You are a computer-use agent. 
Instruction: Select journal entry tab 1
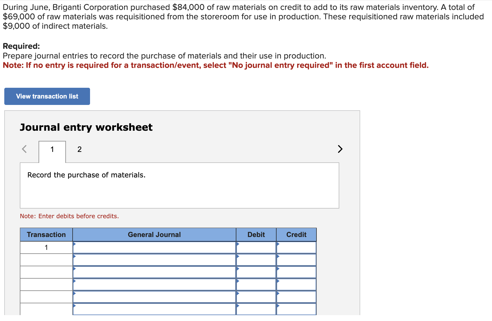pyautogui.click(x=52, y=149)
